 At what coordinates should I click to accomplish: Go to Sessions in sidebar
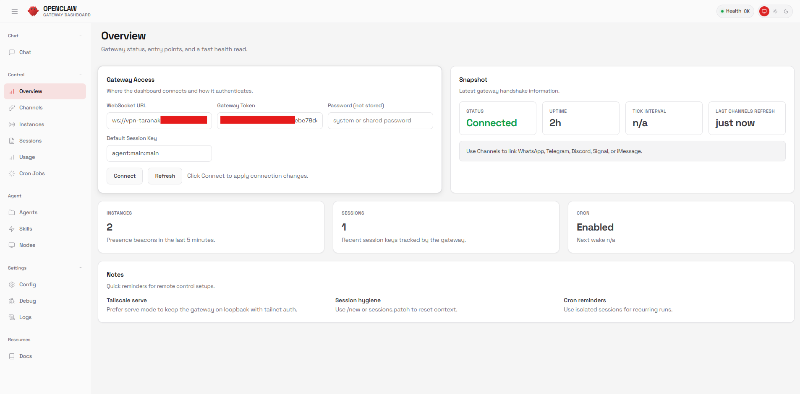(30, 141)
